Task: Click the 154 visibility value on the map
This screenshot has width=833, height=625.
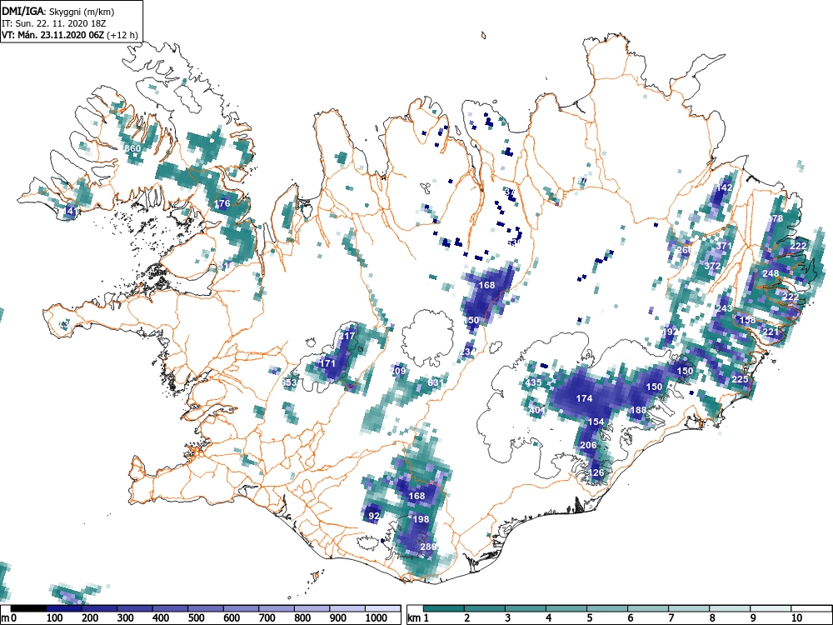Action: click(x=596, y=422)
